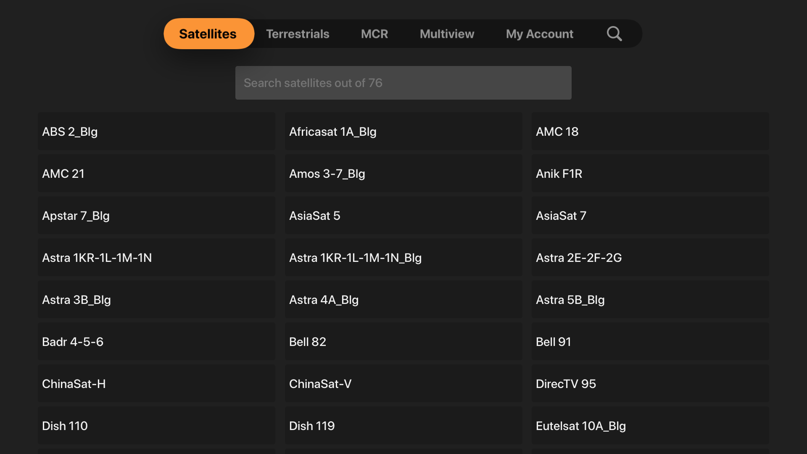
Task: Open the ChinaSat-V entry
Action: [403, 384]
